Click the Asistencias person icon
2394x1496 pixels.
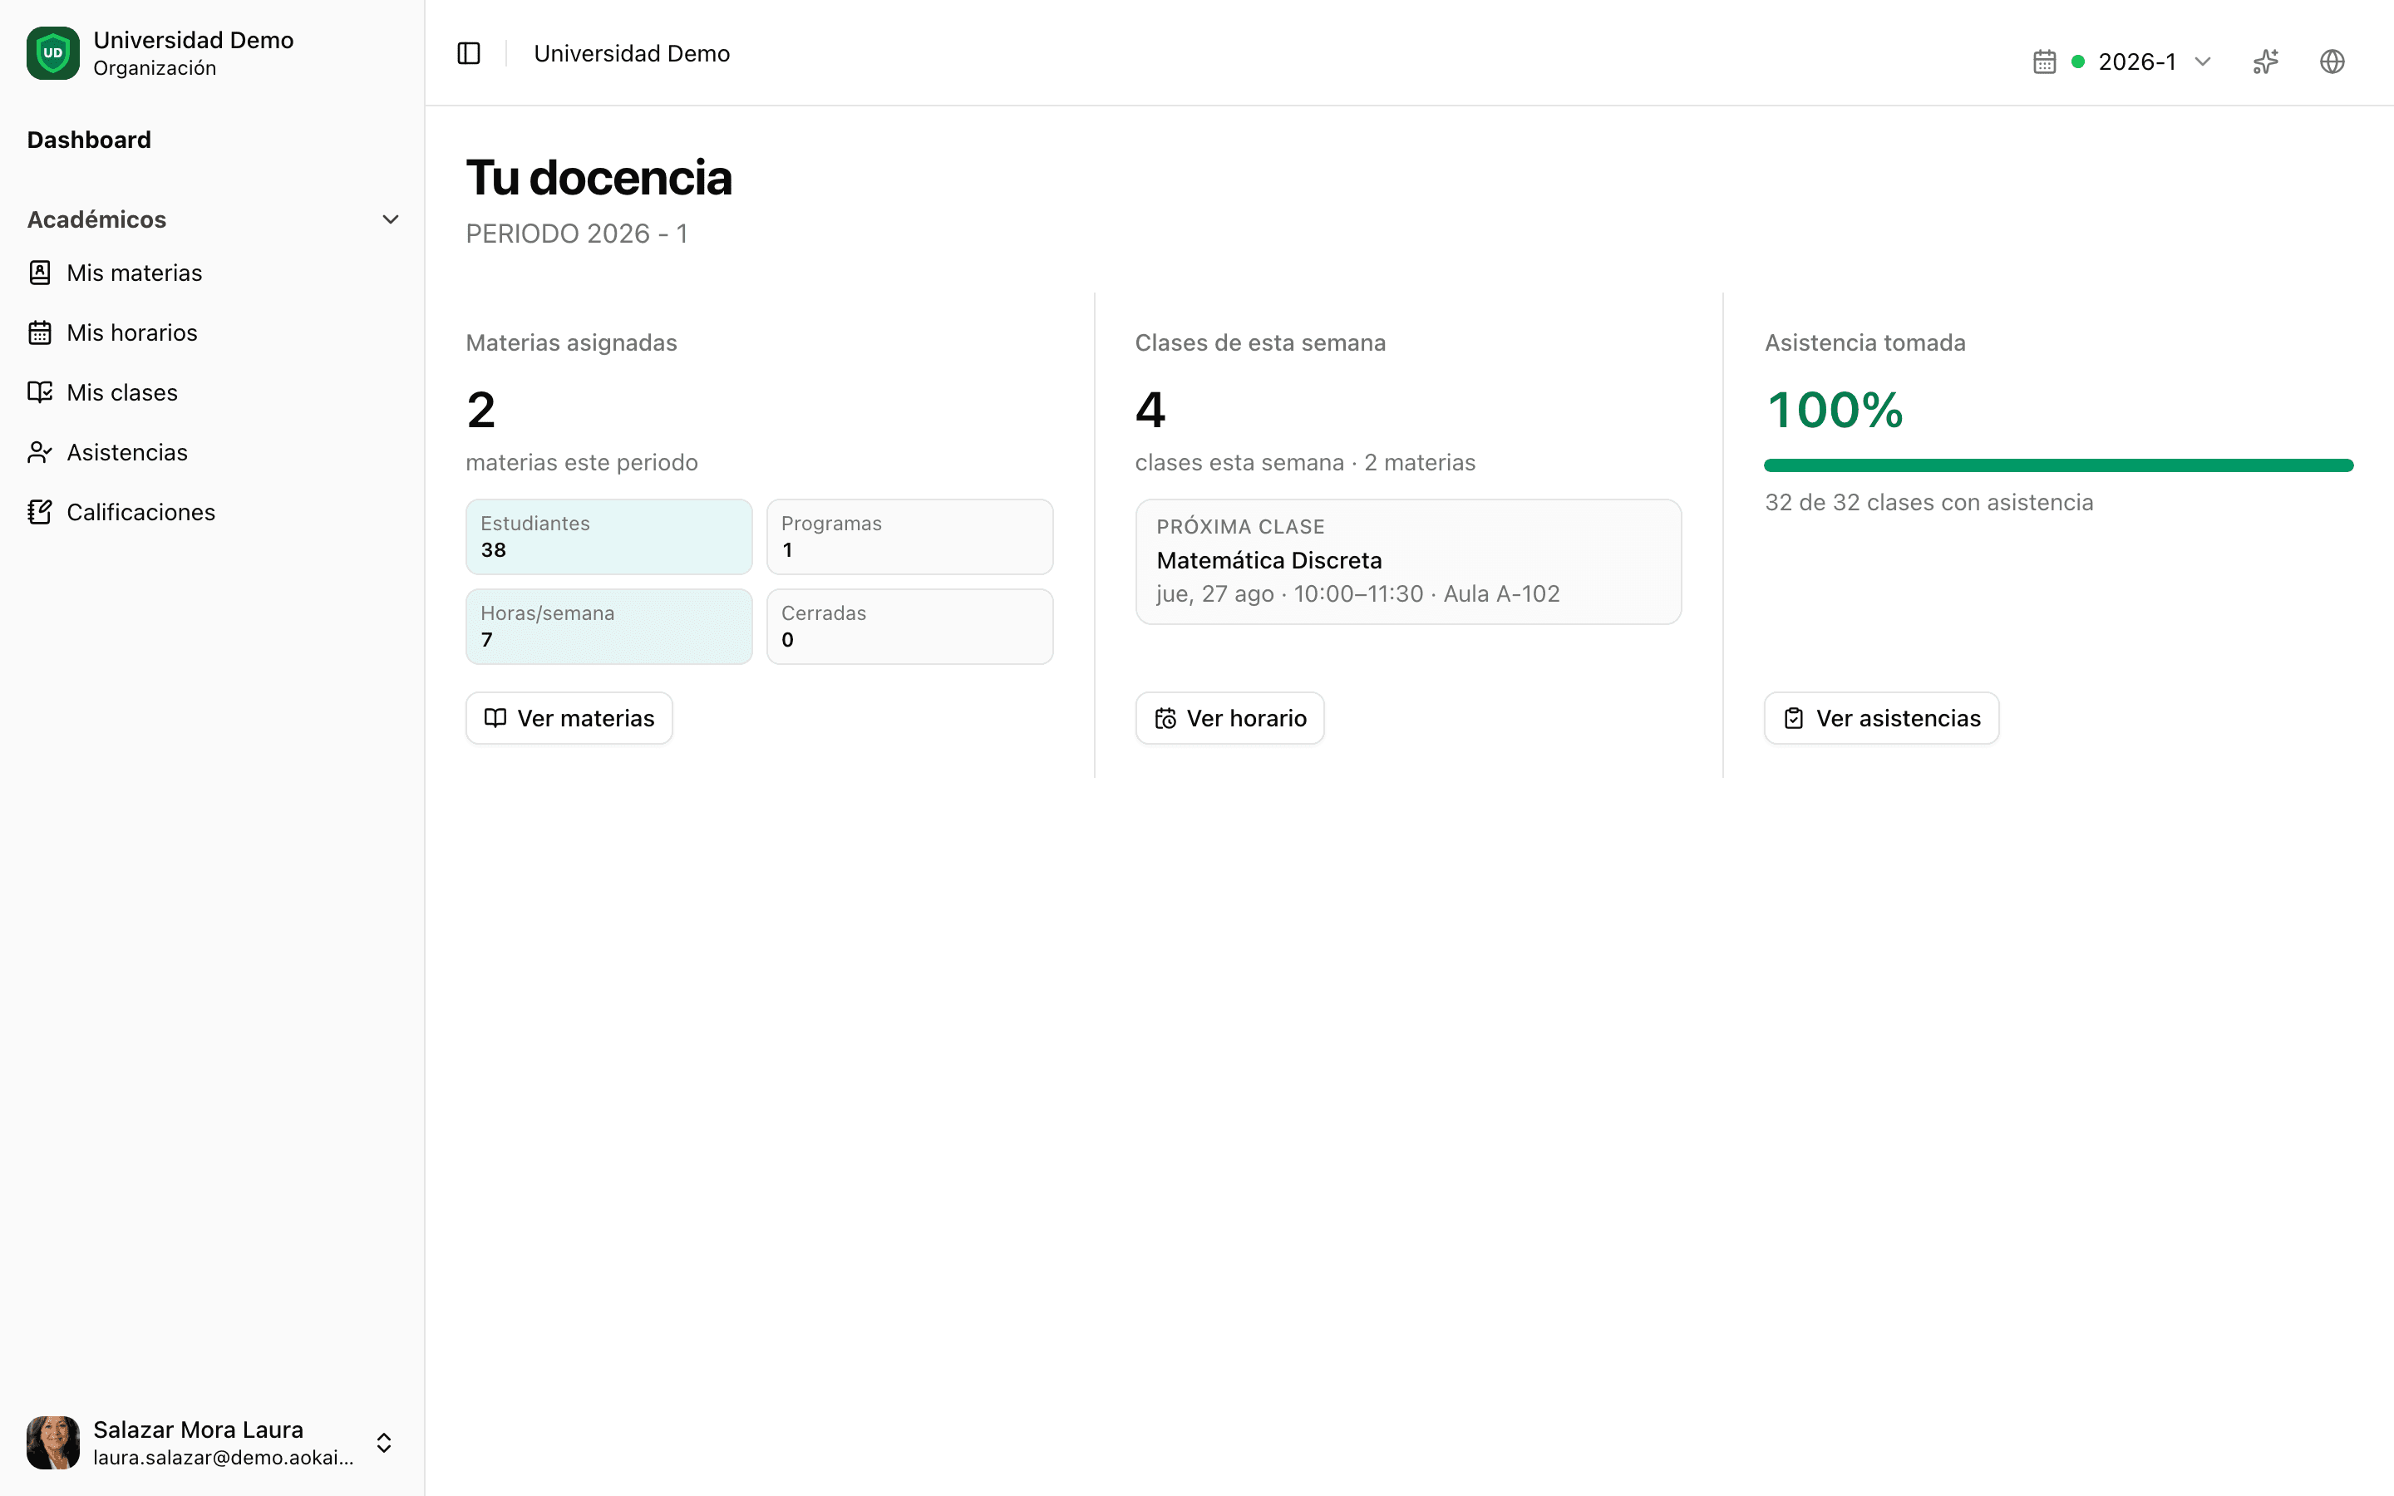click(x=40, y=452)
